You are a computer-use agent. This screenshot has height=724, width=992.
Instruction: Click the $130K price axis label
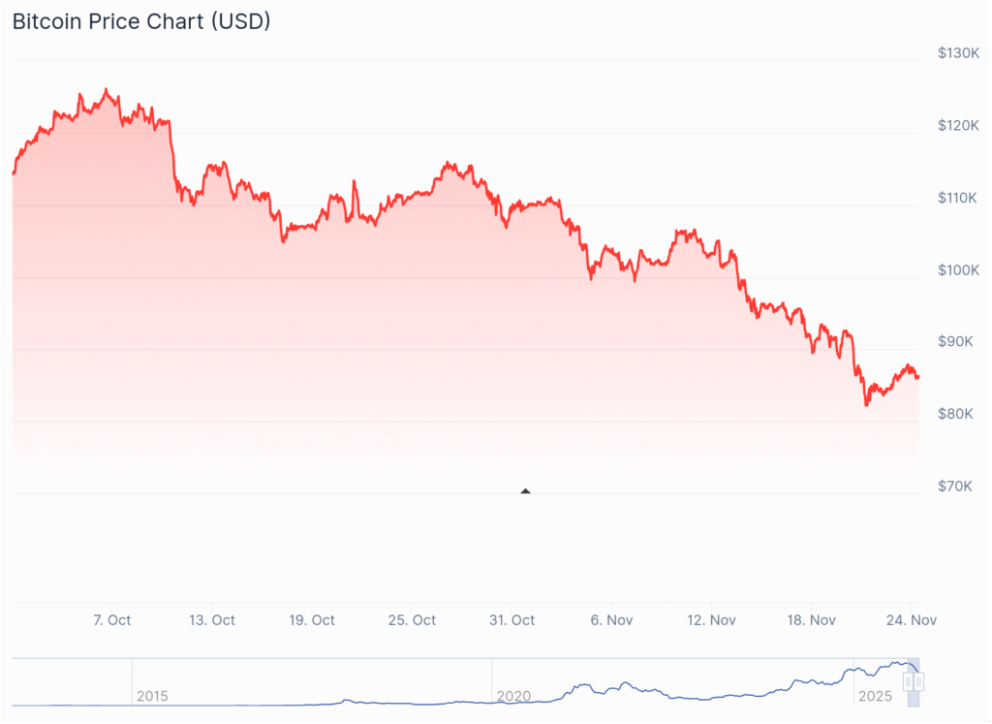pos(959,53)
